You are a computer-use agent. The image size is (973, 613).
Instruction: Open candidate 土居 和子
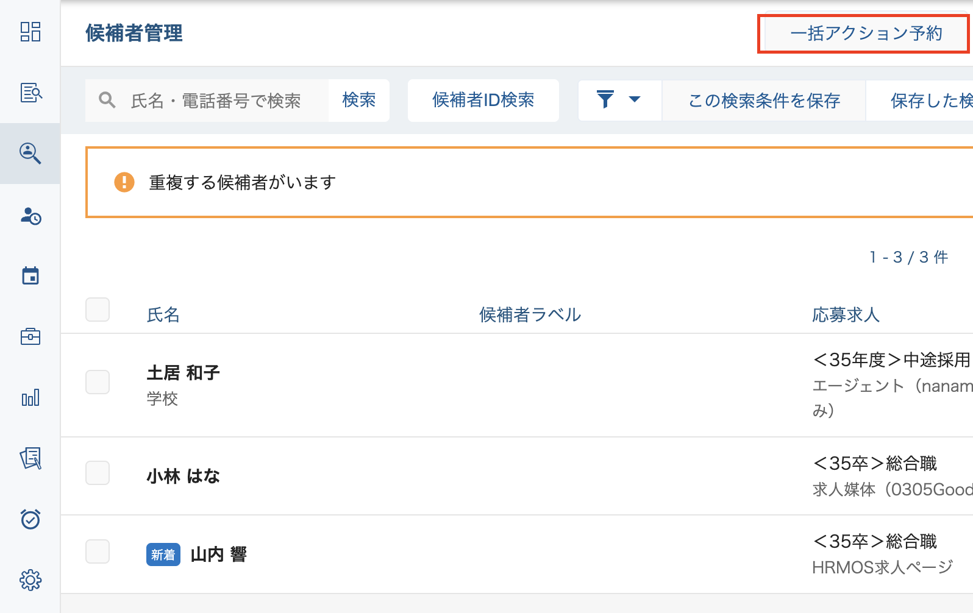[x=183, y=372]
